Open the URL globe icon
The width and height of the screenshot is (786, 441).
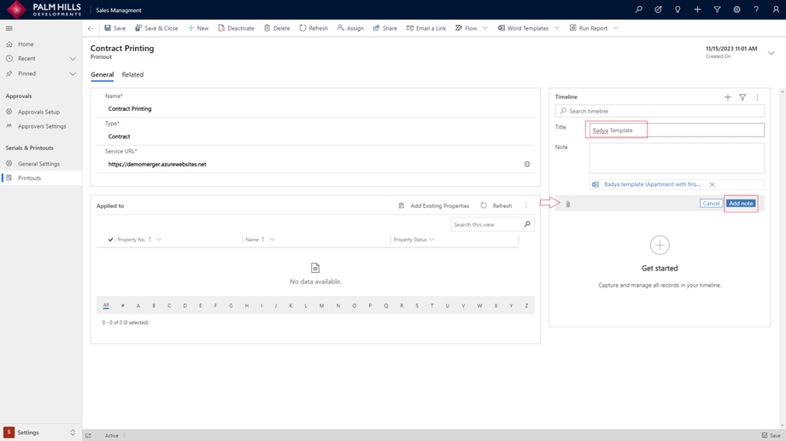point(527,164)
